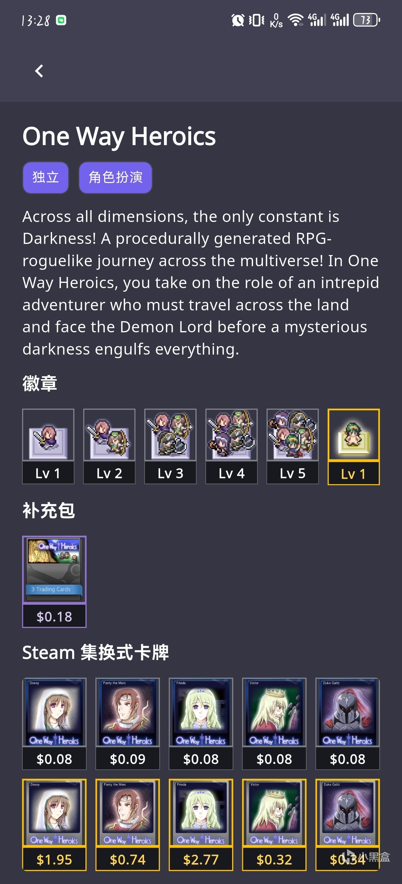Image resolution: width=402 pixels, height=884 pixels.
Task: Open foil Dosey card priced $1.95
Action: click(54, 825)
